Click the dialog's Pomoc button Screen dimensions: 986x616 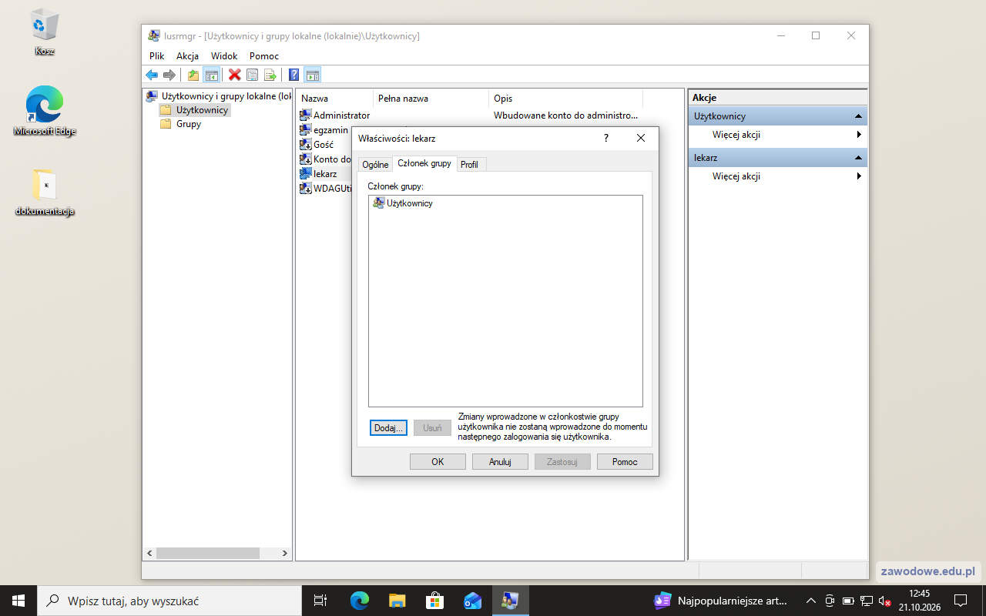point(625,462)
